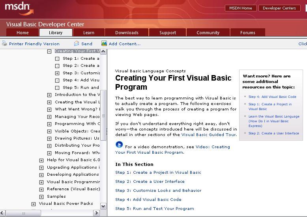307x217 pixels.
Task: Click the Add Content picture icon
Action: coord(104,43)
